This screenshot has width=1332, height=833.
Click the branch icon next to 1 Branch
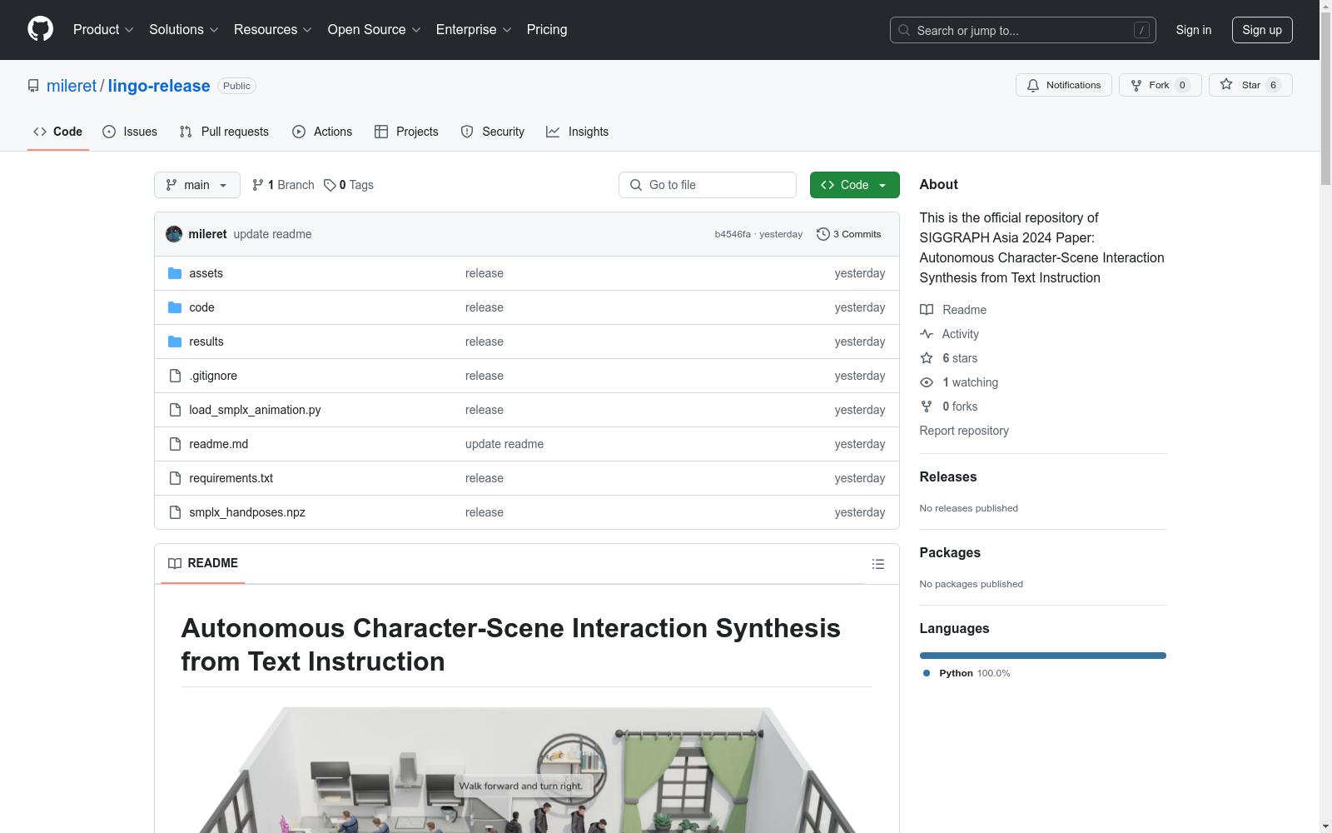[x=258, y=185]
